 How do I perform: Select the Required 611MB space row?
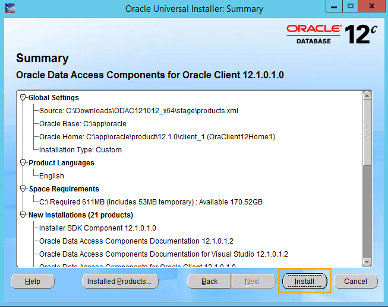151,202
